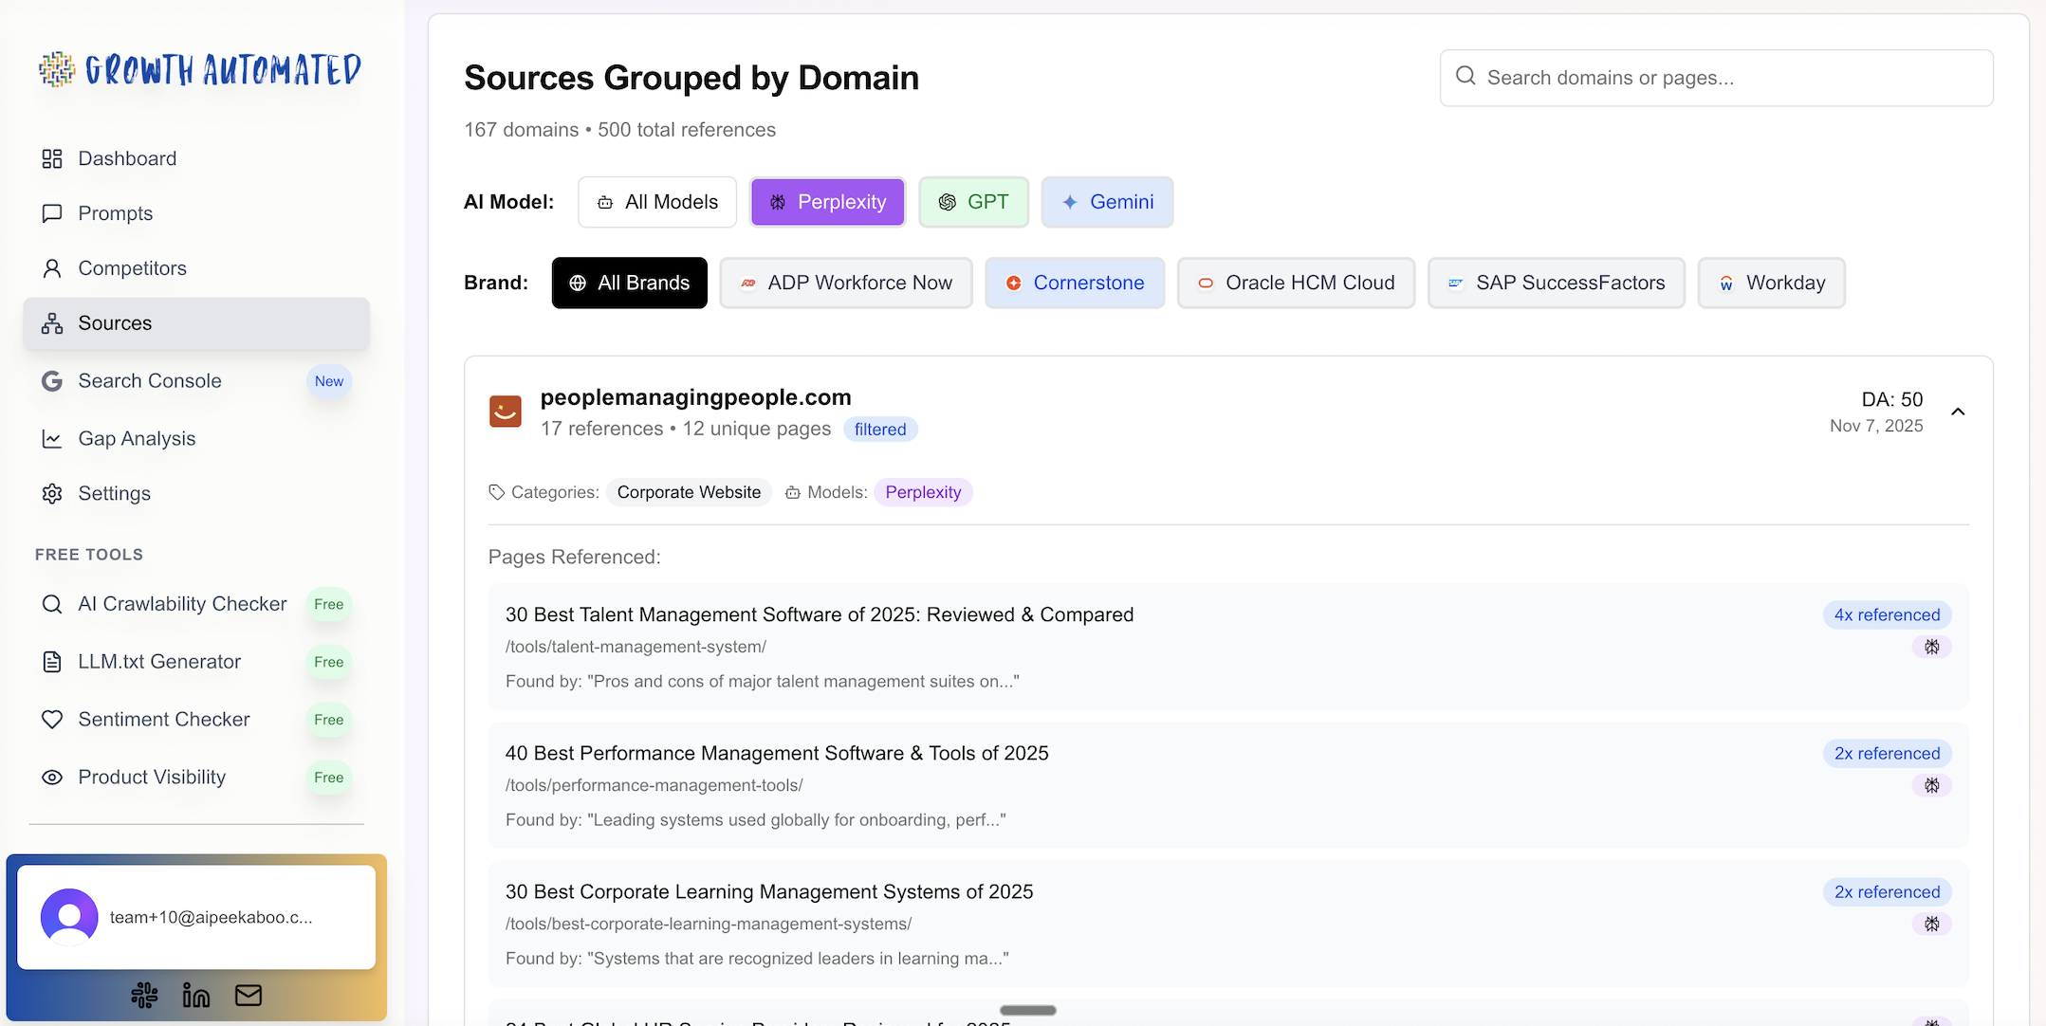This screenshot has width=2046, height=1026.
Task: Expand 40 Best Performance Management Software entry
Action: [776, 753]
